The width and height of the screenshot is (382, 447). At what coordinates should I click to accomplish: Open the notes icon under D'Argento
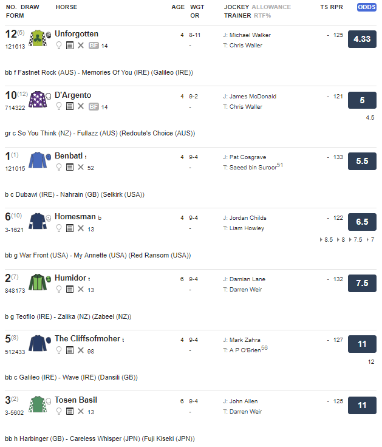pos(70,106)
